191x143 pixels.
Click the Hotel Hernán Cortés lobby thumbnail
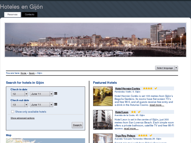pos(103,96)
